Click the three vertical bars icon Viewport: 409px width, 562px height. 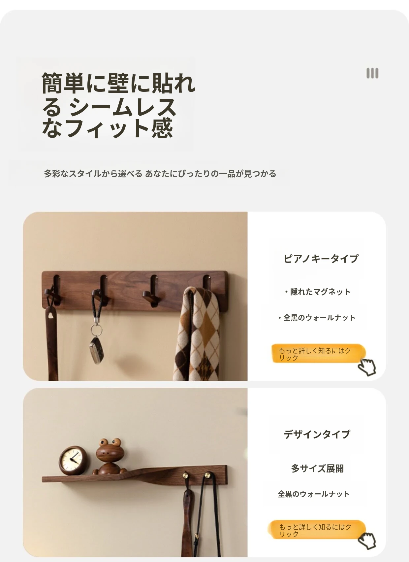coord(372,73)
